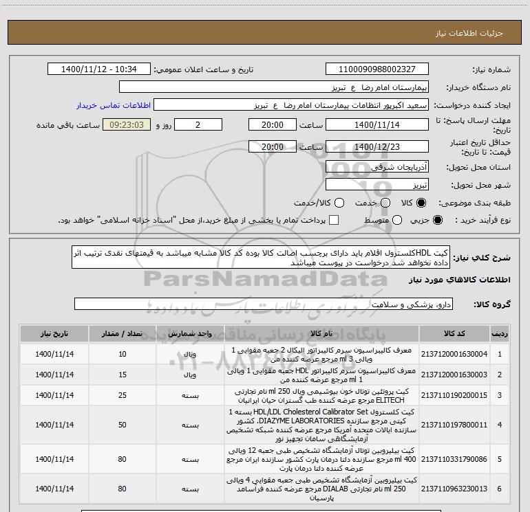Click the HDL/LDL Cholesterol Calibrator Set item name
The image size is (530, 512).
click(x=321, y=425)
